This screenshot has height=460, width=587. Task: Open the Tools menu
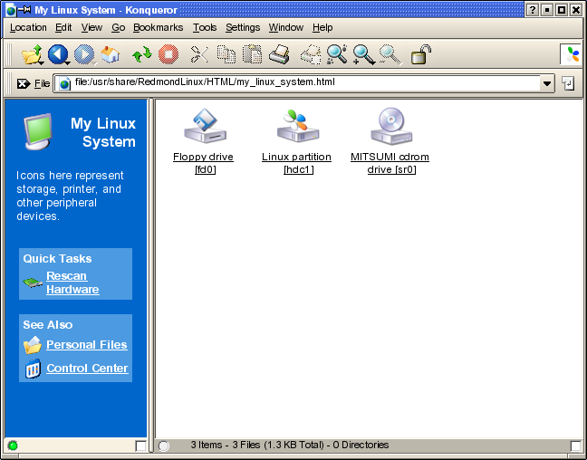click(x=205, y=28)
